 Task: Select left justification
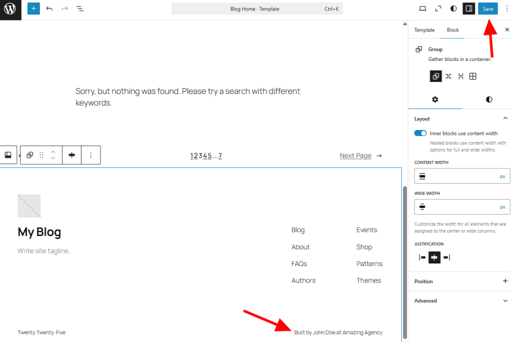tap(420, 257)
